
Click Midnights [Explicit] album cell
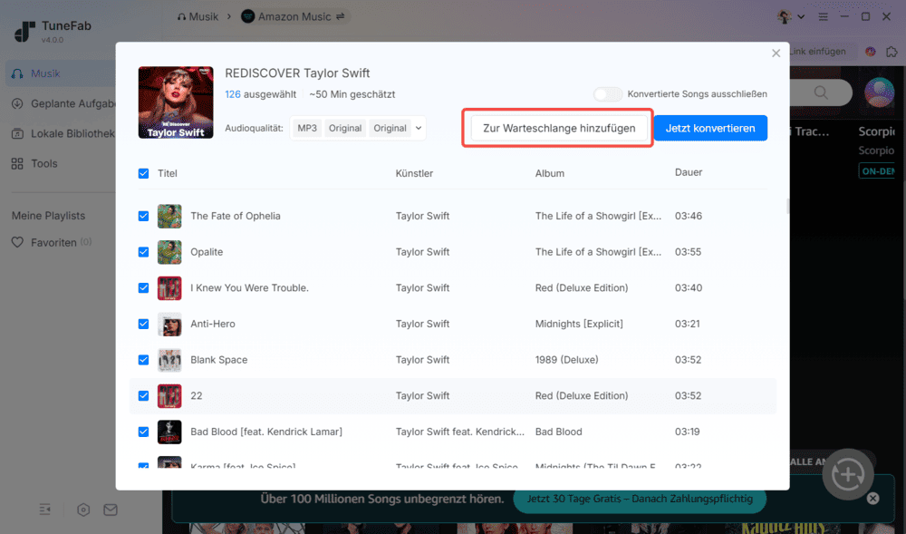[x=579, y=324]
